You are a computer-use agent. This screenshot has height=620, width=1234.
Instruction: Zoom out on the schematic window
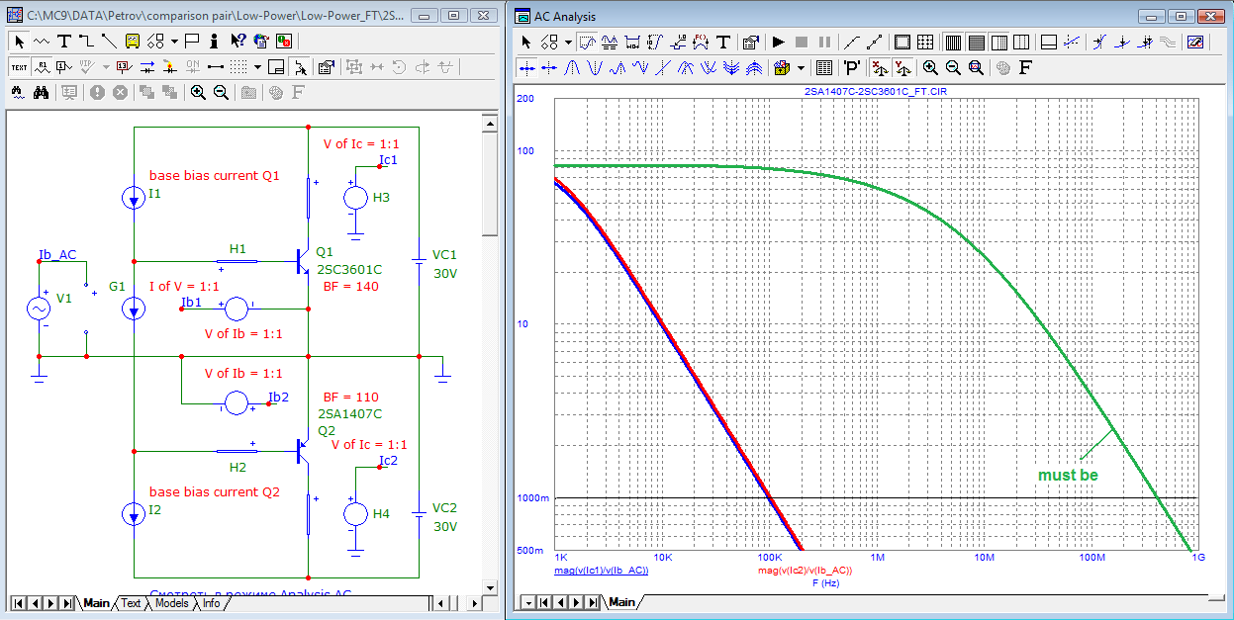221,92
